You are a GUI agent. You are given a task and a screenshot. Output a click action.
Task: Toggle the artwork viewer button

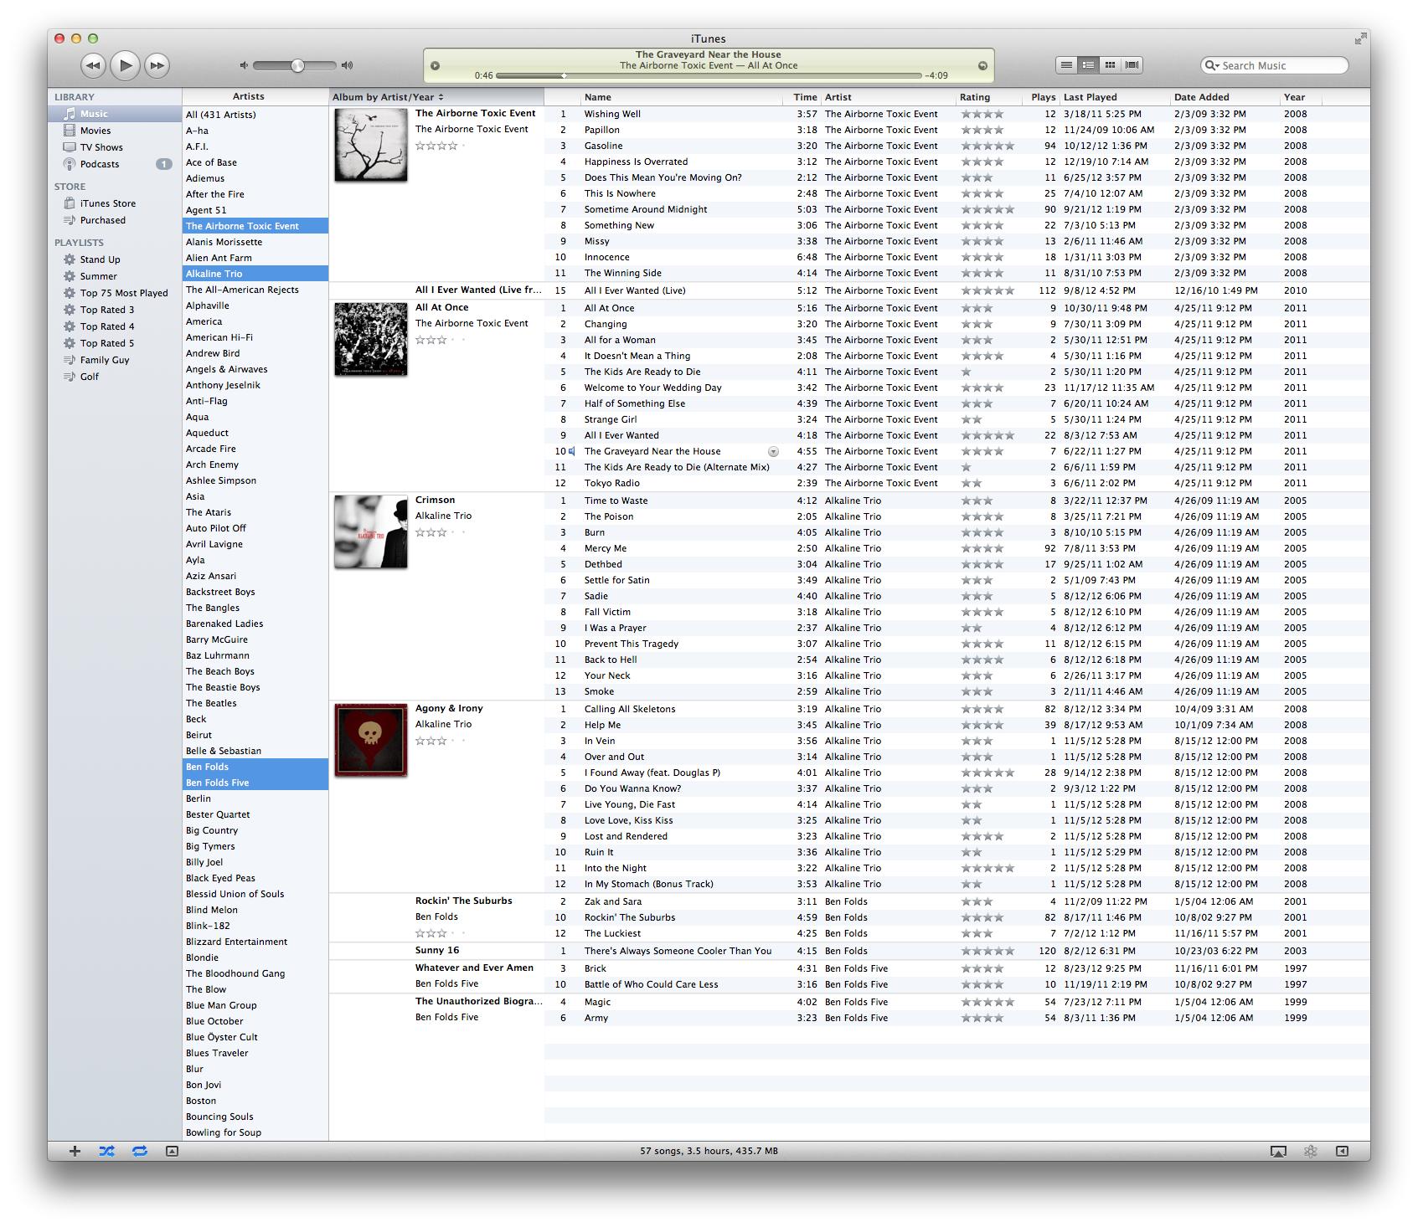172,1151
